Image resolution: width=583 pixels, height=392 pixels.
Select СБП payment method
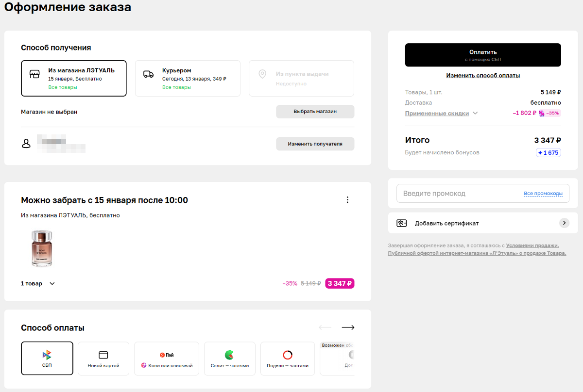47,358
